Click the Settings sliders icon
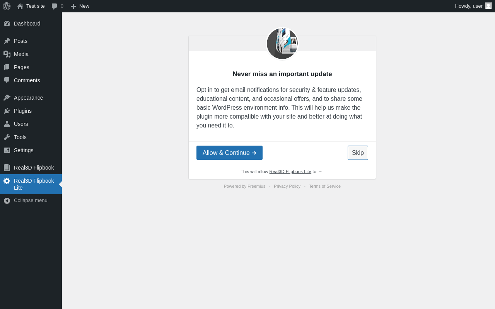 point(7,150)
